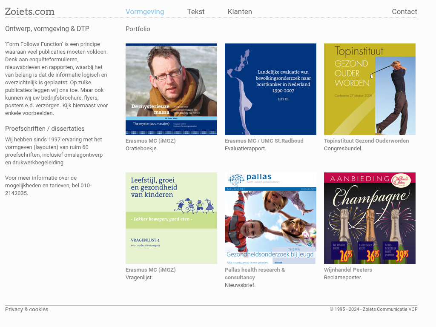The width and height of the screenshot is (436, 327).
Task: Click the 'Proefschriften / dissertaties' heading
Action: 45,129
